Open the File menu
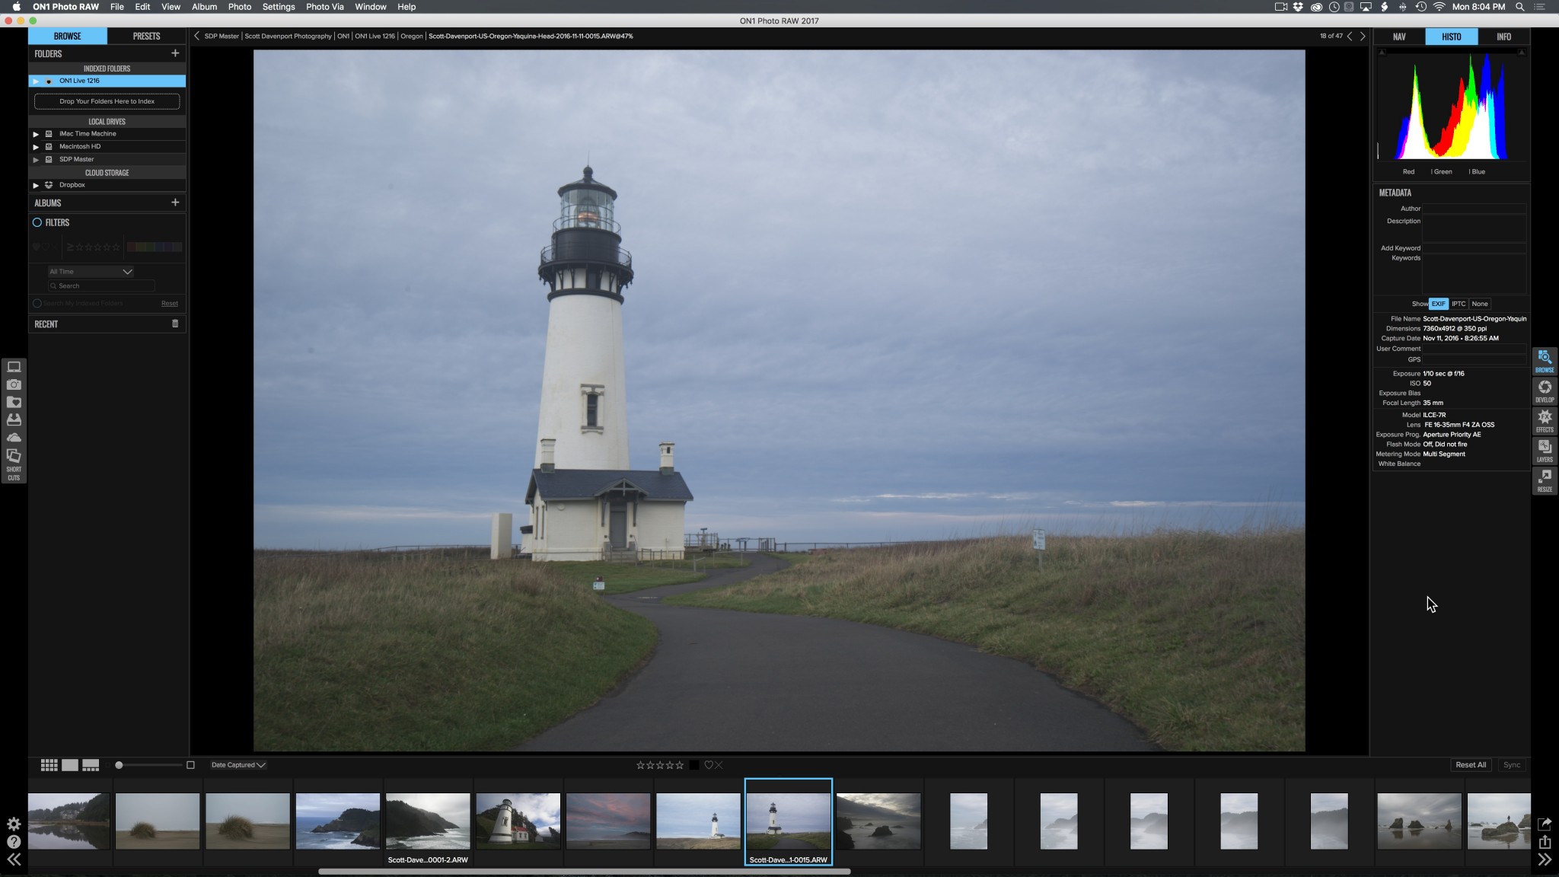Screen dimensions: 1559x877 pyautogui.click(x=116, y=7)
